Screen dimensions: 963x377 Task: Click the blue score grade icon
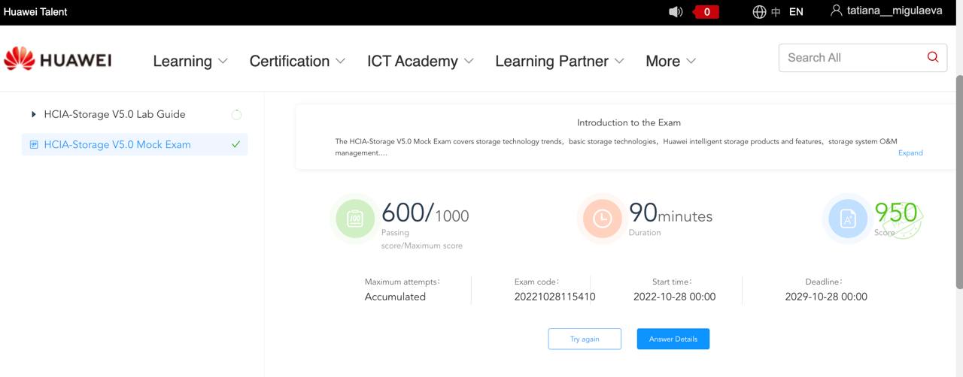[847, 219]
